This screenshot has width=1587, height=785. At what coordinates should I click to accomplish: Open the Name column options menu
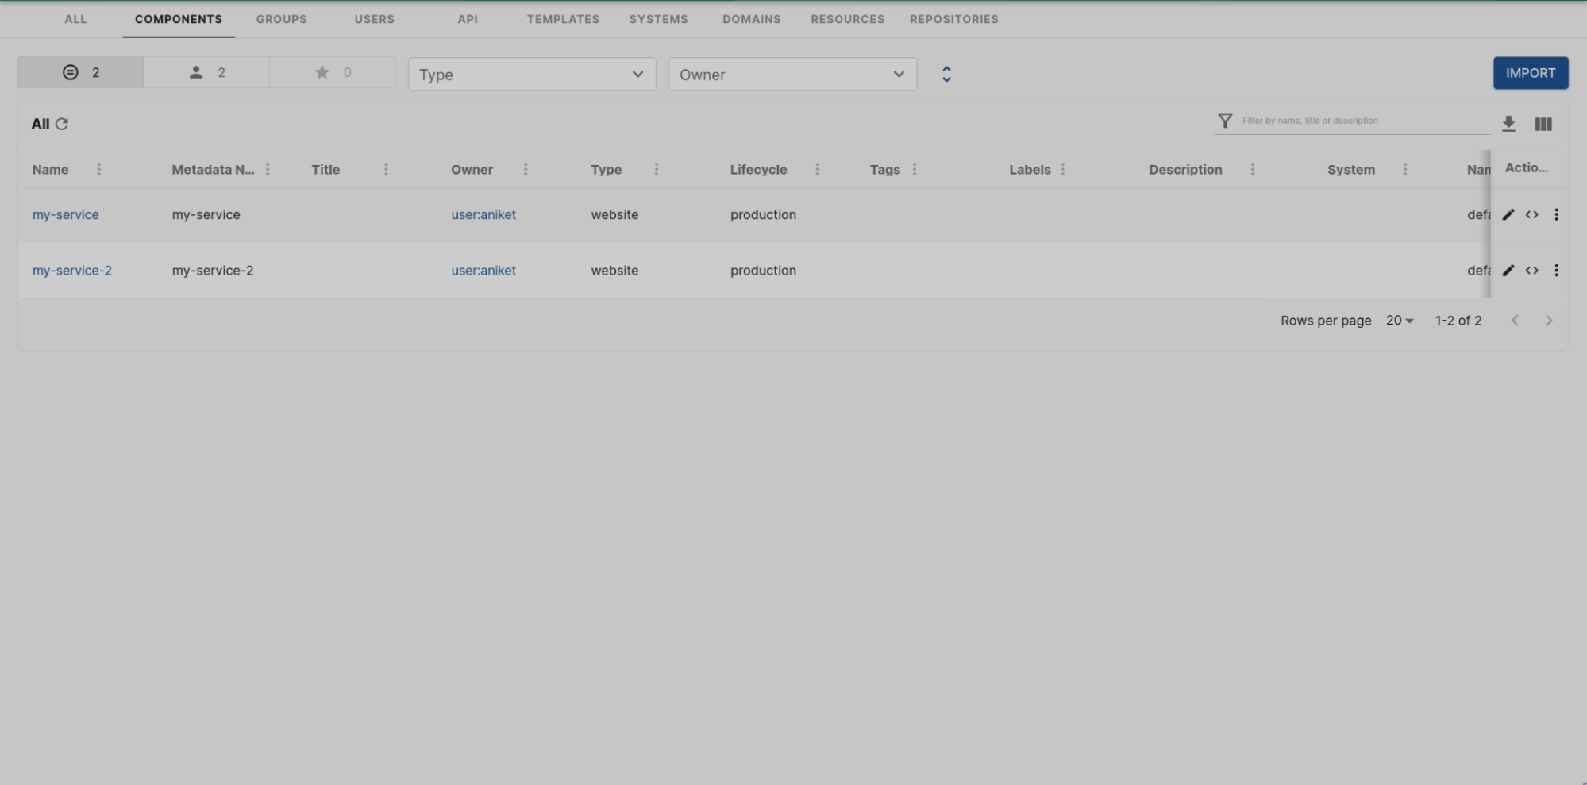(x=98, y=169)
